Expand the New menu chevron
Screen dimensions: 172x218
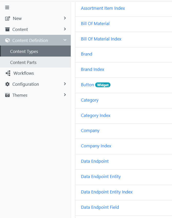click(x=65, y=18)
